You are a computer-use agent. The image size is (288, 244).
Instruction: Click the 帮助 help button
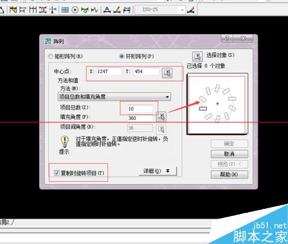[229, 175]
